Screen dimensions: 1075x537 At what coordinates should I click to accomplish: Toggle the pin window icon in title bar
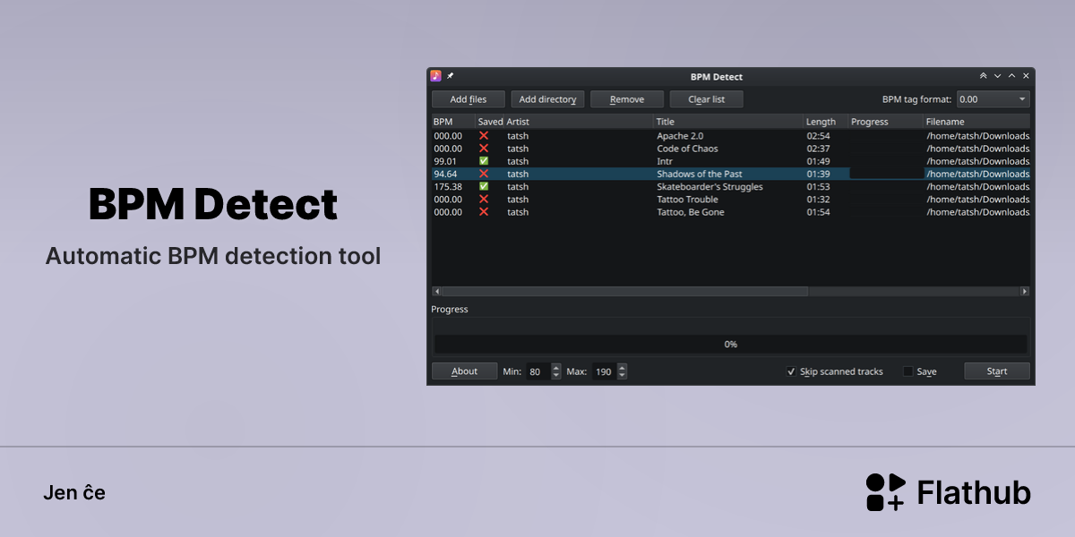pos(451,76)
